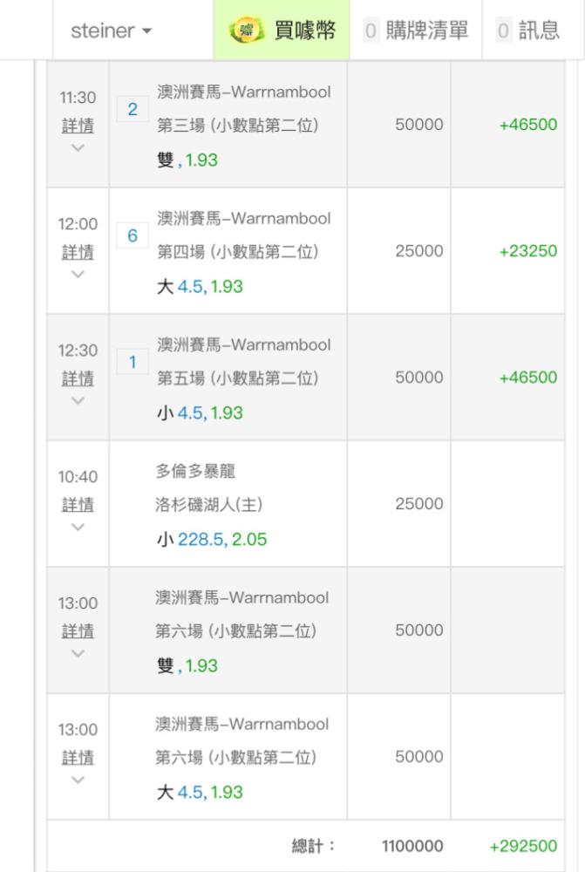Click result number badge 2 for 第三場
This screenshot has height=872, width=585.
(x=133, y=109)
